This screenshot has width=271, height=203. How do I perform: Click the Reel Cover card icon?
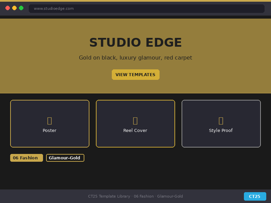[135, 121]
